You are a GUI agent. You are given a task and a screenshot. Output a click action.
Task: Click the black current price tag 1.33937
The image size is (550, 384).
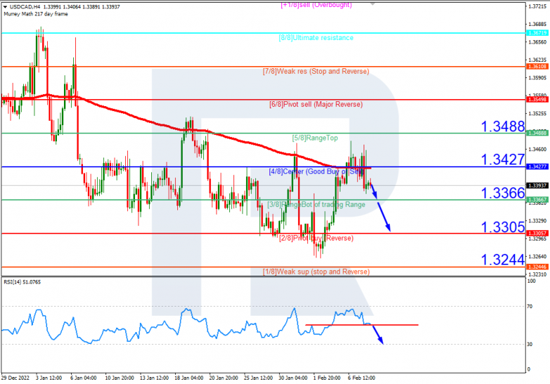(537, 186)
